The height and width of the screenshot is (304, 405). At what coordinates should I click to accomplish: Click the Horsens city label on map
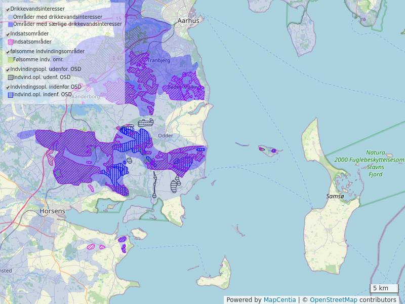coord(53,211)
